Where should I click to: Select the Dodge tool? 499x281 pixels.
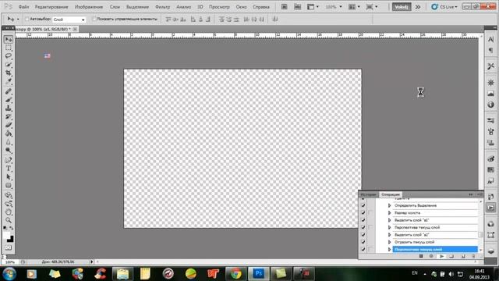pyautogui.click(x=9, y=150)
